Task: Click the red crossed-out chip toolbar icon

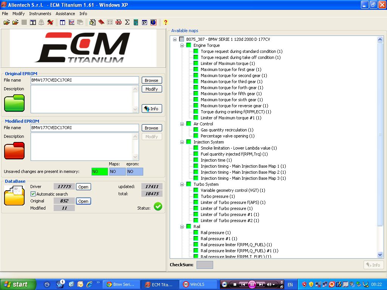Action: 50,22
